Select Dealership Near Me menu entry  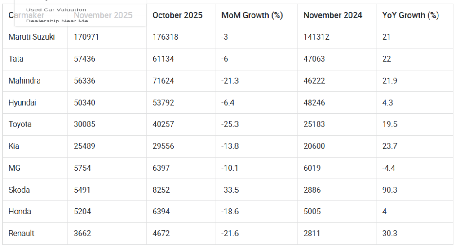[57, 21]
